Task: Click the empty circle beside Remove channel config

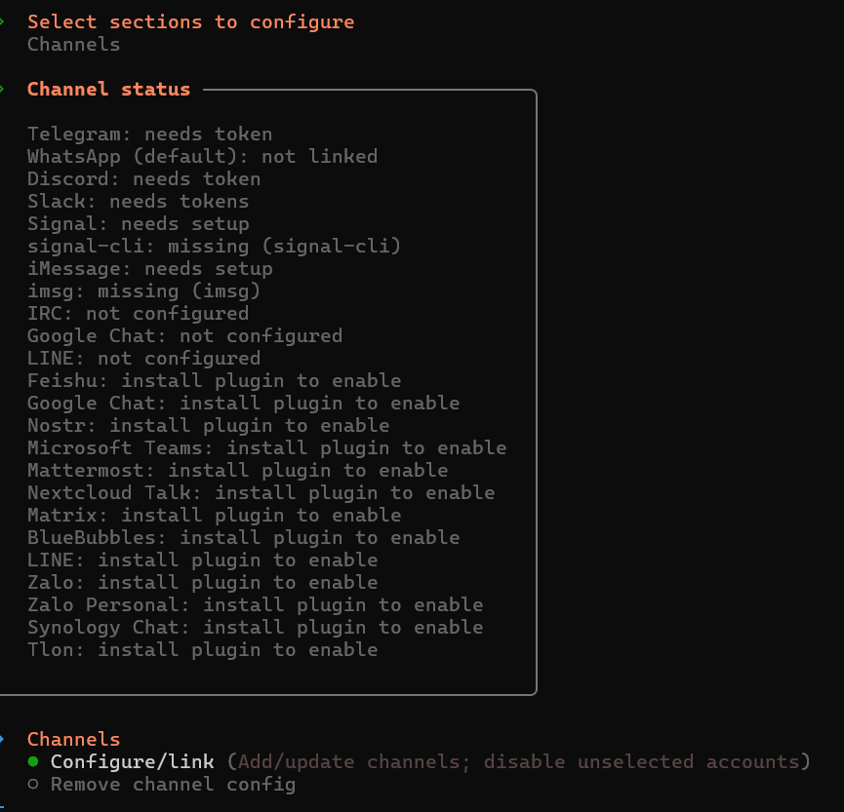Action: coord(33,784)
